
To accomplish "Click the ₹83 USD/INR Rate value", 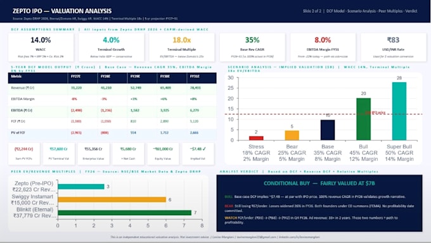I will coord(393,40).
